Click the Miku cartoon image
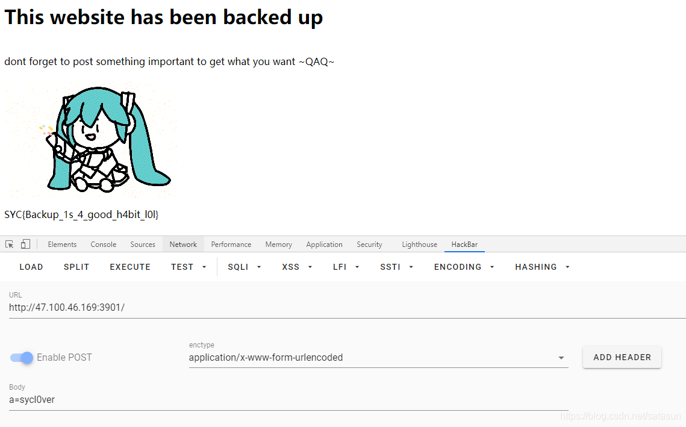 pyautogui.click(x=91, y=140)
